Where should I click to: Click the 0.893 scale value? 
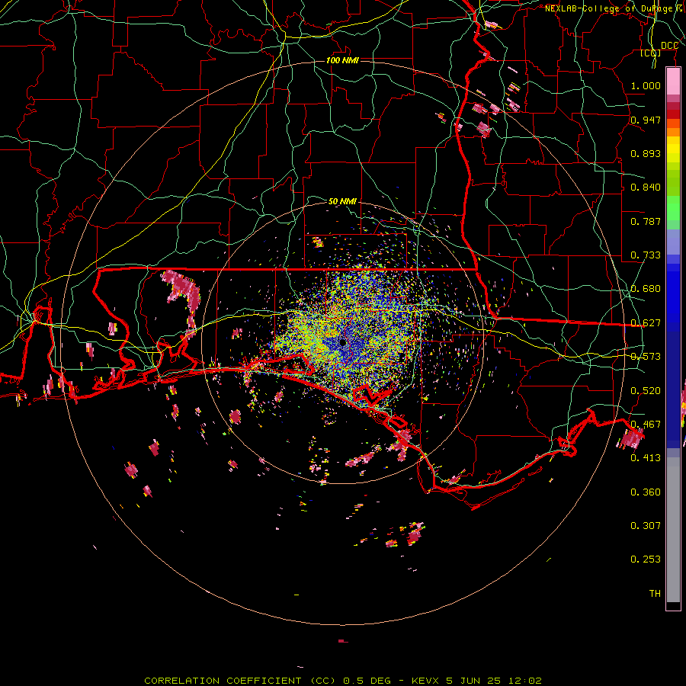tap(646, 153)
